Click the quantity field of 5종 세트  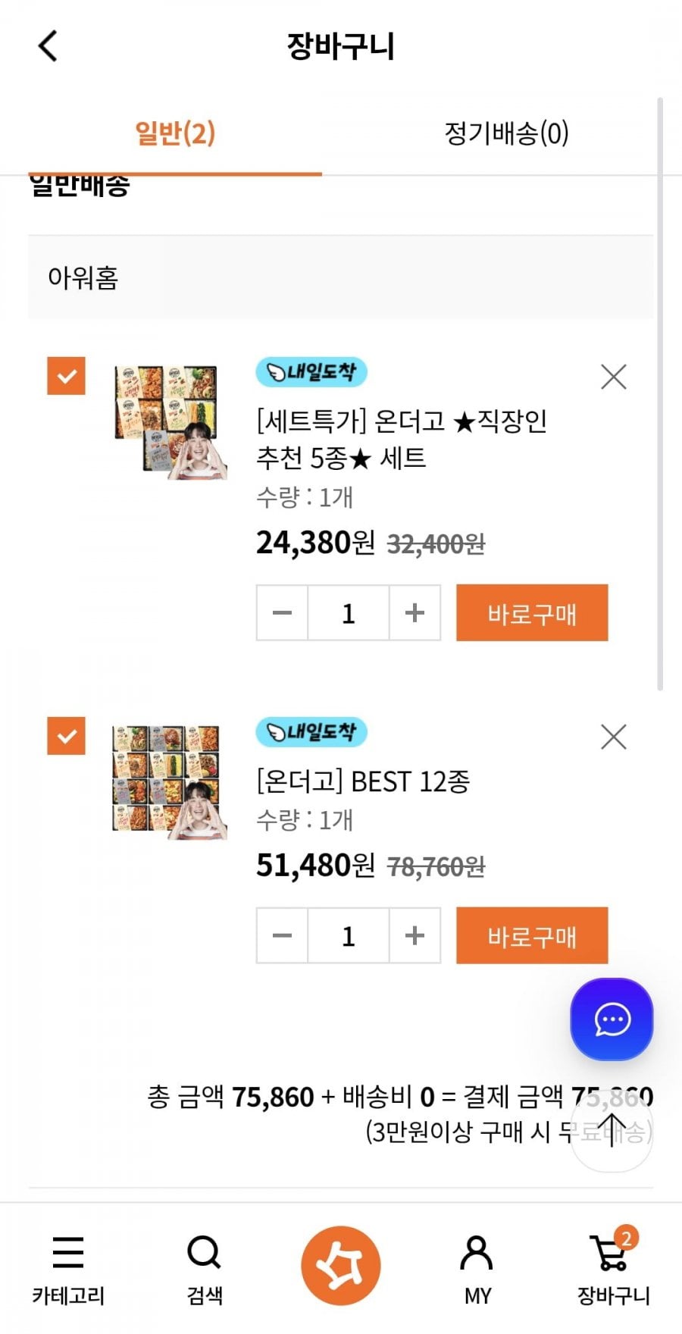(349, 612)
